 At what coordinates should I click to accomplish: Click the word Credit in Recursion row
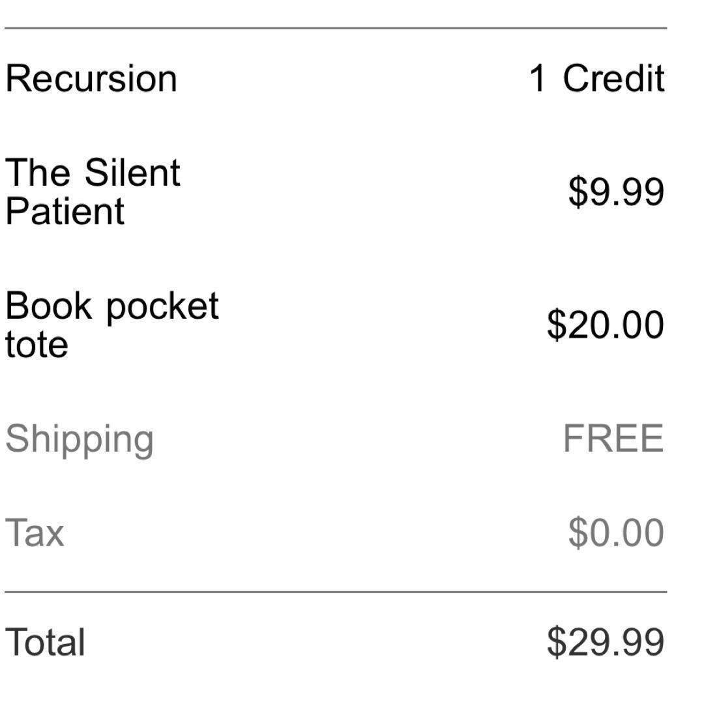tap(613, 79)
